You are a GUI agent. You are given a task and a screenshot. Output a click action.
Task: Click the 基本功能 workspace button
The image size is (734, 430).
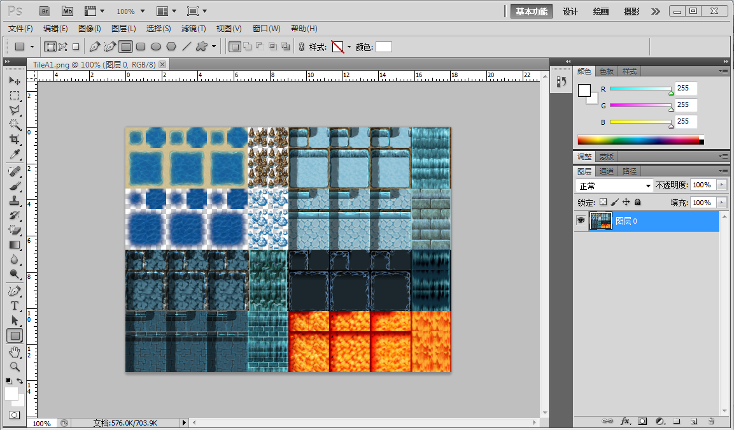pos(532,11)
